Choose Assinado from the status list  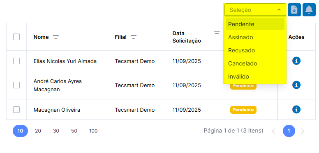pos(255,38)
